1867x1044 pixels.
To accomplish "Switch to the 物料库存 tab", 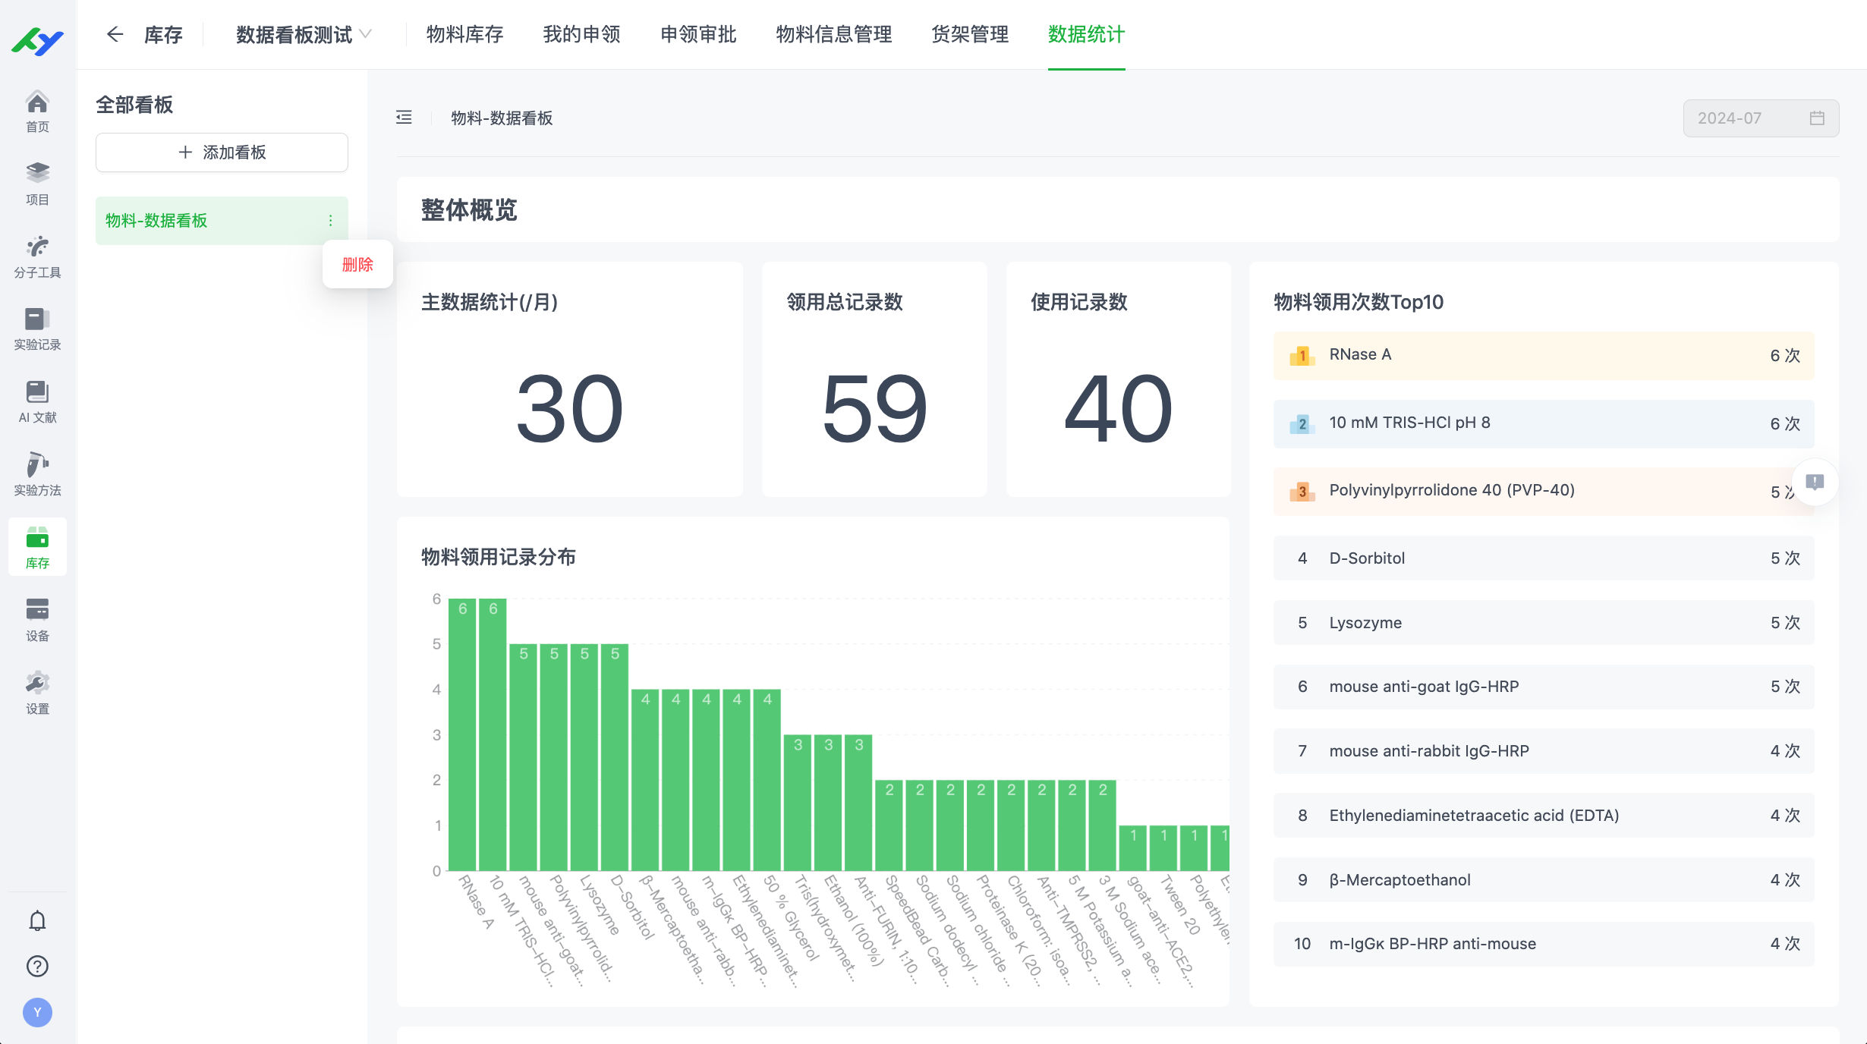I will pyautogui.click(x=464, y=34).
